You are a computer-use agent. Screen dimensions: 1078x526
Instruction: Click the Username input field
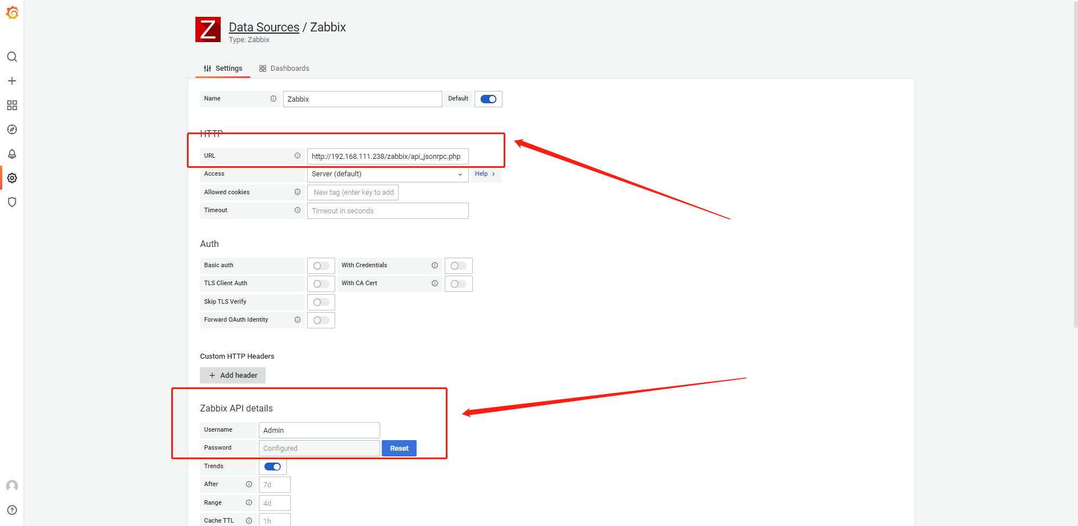point(319,431)
